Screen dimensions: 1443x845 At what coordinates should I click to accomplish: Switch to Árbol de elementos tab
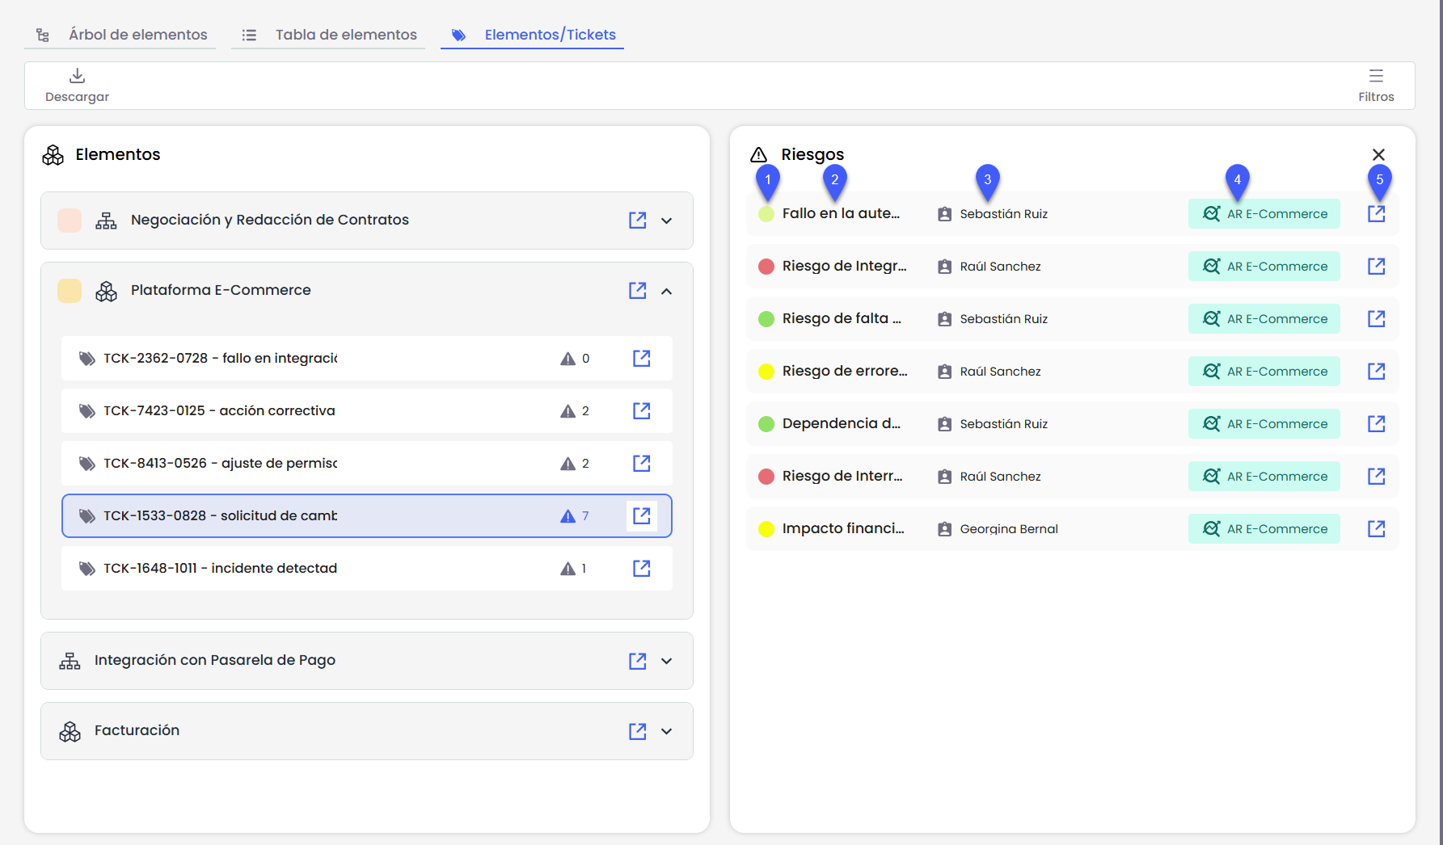(137, 35)
